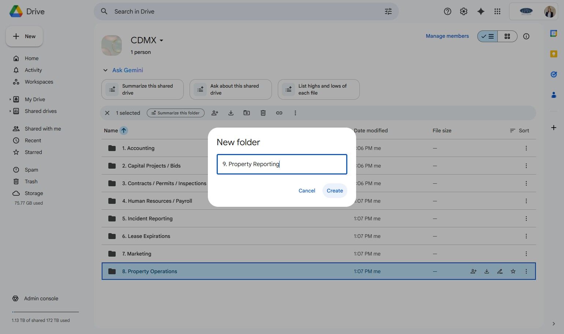Viewport: 564px width, 334px height.
Task: Click Summarize this folder chip
Action: tap(176, 113)
